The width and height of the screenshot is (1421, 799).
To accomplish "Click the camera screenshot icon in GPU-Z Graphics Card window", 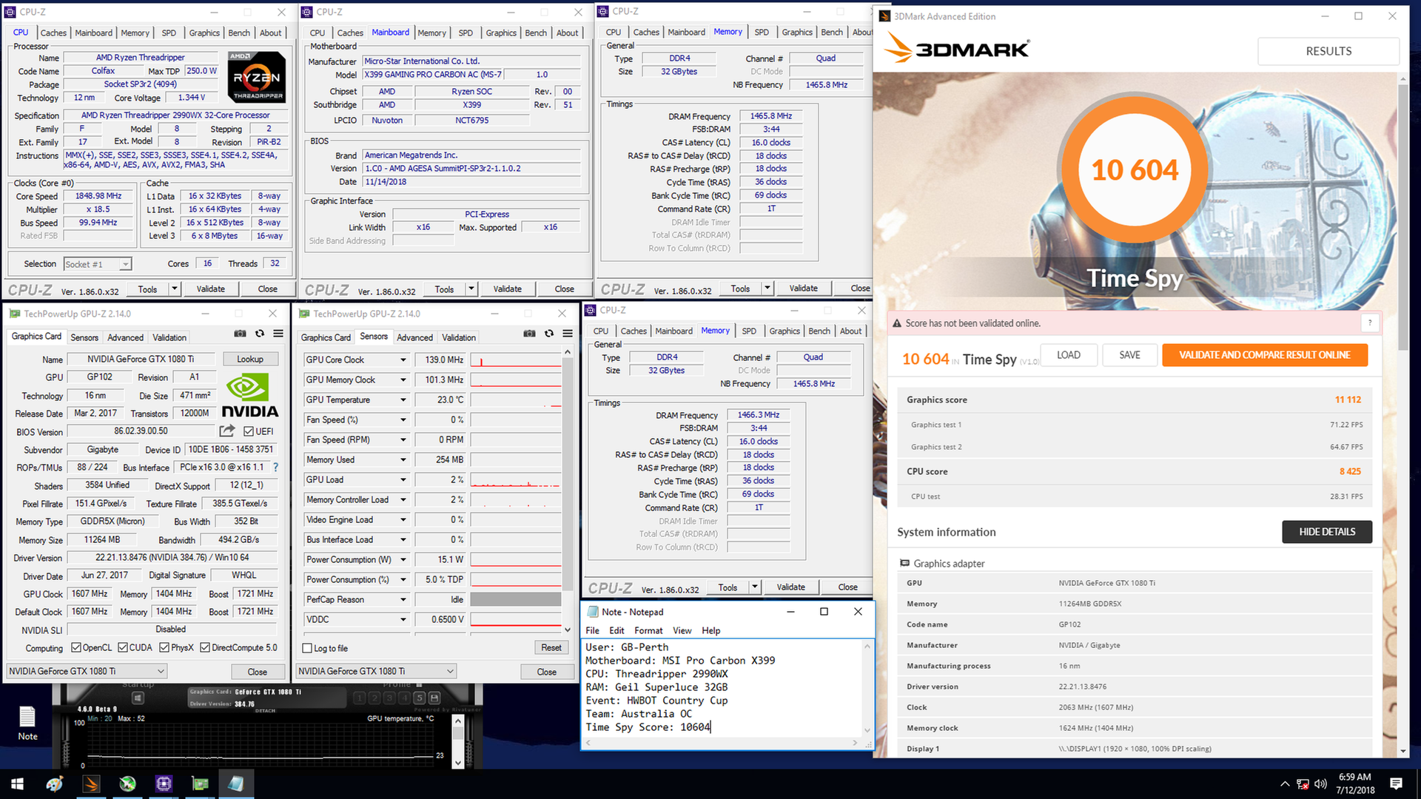I will pyautogui.click(x=240, y=334).
